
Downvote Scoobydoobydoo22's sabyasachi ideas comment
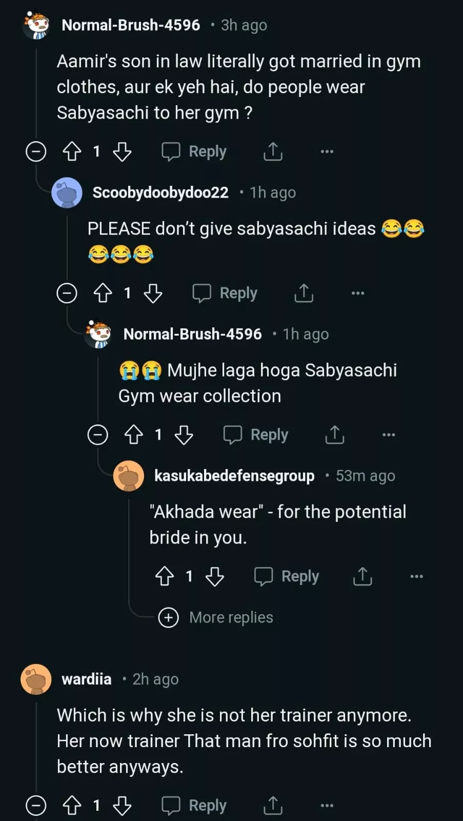(x=153, y=294)
